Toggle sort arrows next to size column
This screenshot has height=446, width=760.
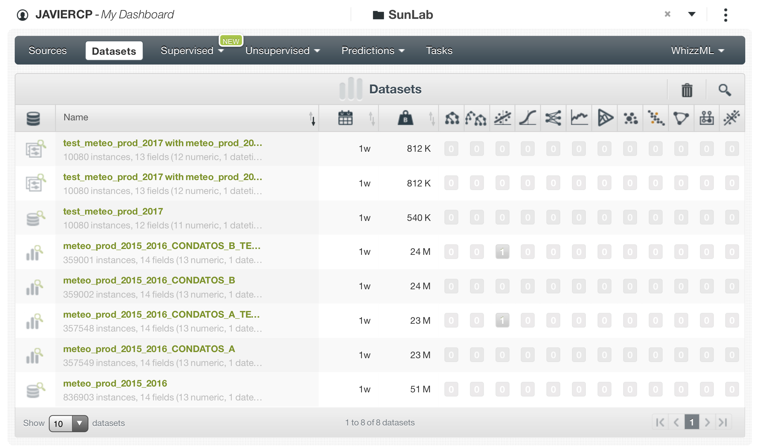coord(432,118)
